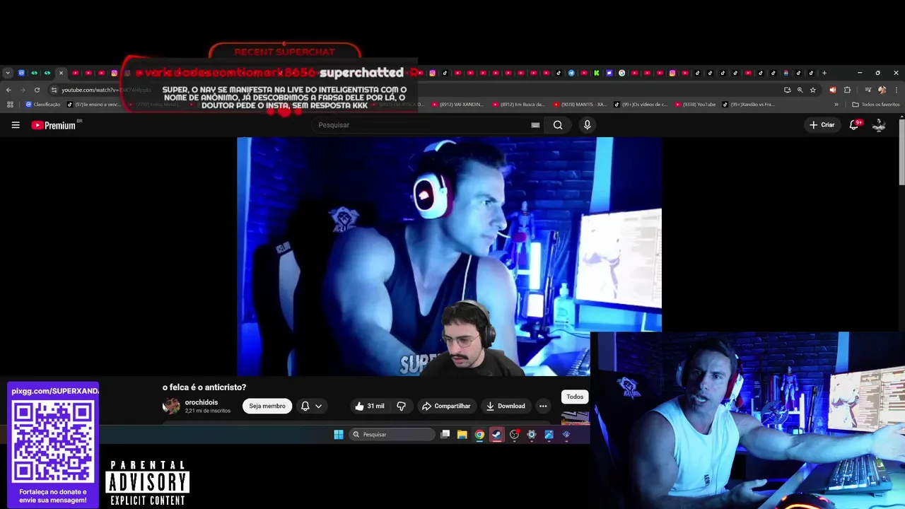View site information icon in address bar
905x509 pixels.
54,90
